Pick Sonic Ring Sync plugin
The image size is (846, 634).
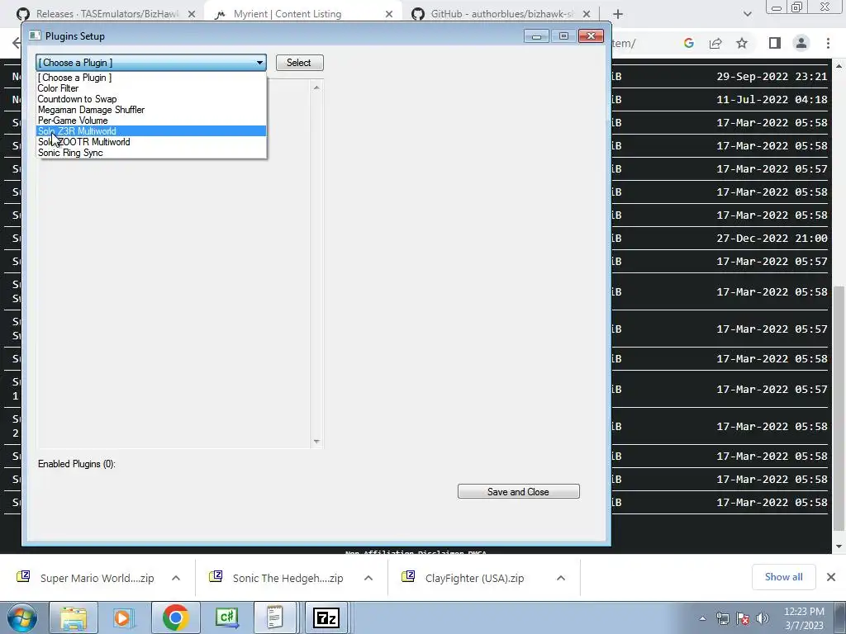(151, 153)
